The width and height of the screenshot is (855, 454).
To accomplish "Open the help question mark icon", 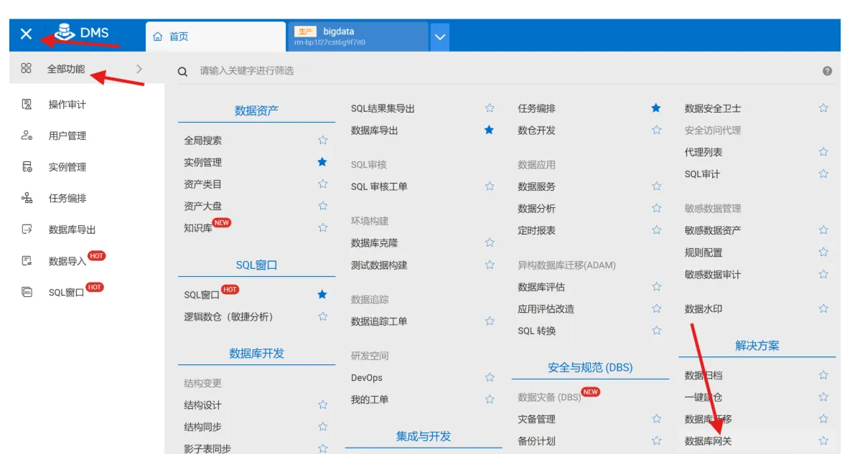I will (x=827, y=71).
